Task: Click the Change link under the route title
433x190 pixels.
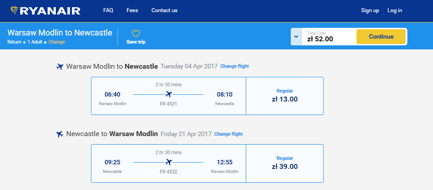Action: point(57,42)
